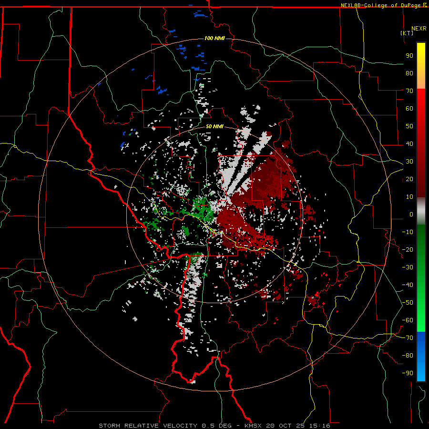Click the -80 value on velocity scale
The image size is (429, 429).
[x=408, y=356]
